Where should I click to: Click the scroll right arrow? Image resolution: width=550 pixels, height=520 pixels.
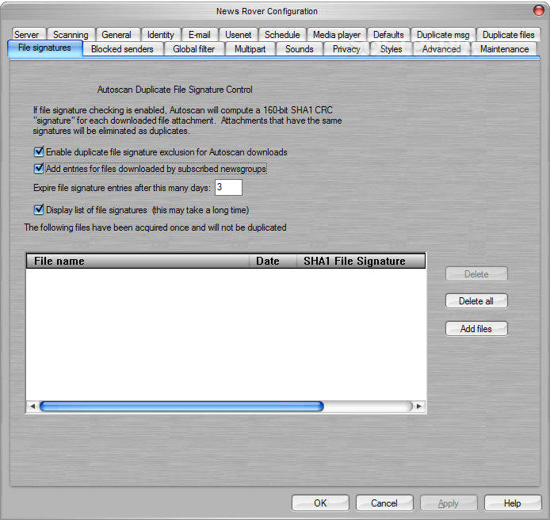click(x=418, y=407)
